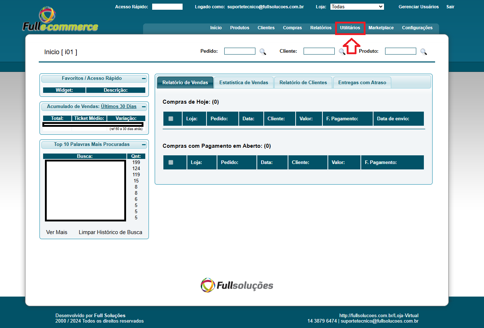Screen dimensions: 484x328
Task: Click the Fullsoluções footer logo
Action: coord(237,285)
